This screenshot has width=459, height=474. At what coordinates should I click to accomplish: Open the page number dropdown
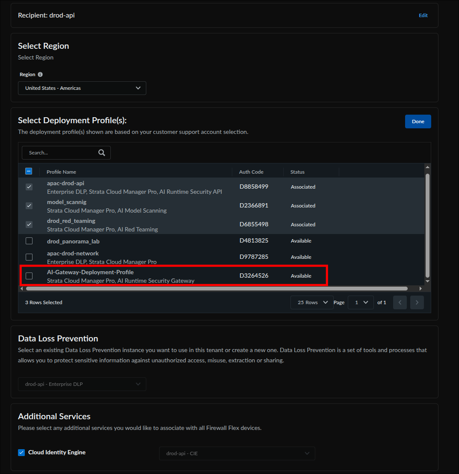point(361,302)
